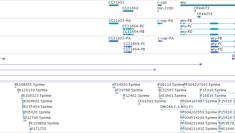The width and height of the screenshot is (235, 133).
Task: Click the AF171725 sequence label
Action: pos(38,129)
